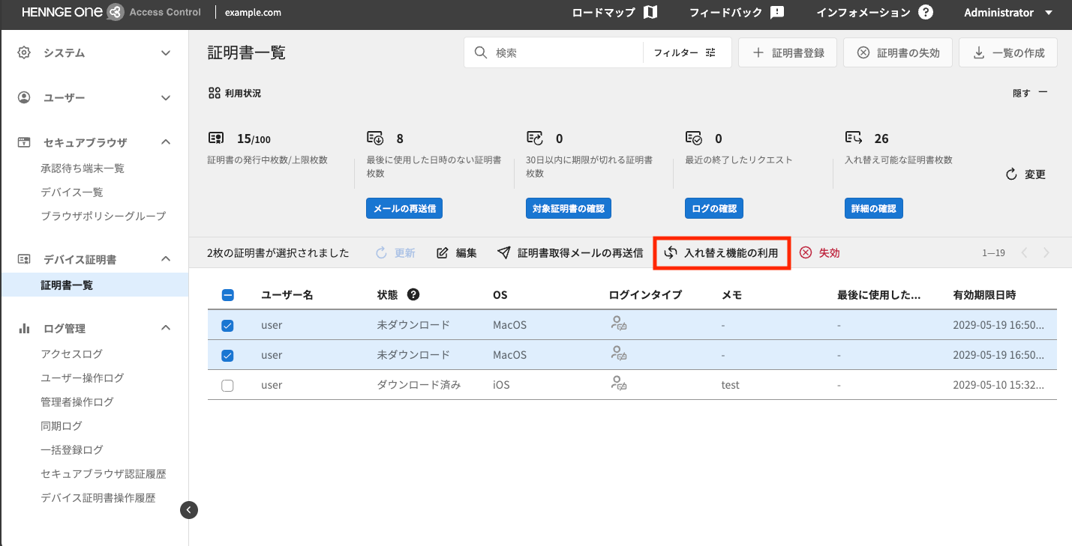Click the never-used certificates icon beside 8

(375, 138)
